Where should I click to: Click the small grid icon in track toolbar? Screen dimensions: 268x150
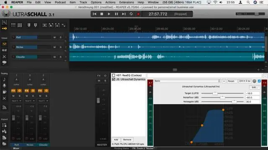click(13, 25)
